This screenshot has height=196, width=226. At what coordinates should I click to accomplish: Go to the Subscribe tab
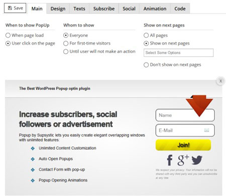(x=104, y=9)
